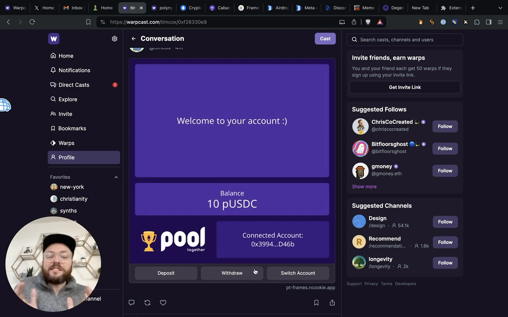Toggle the browser sidebar panel icon
The width and height of the screenshot is (508, 317).
point(489,22)
